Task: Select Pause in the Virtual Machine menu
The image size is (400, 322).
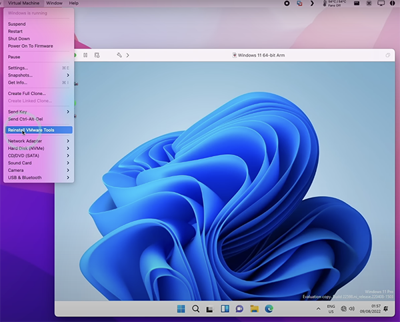Action: click(x=39, y=57)
